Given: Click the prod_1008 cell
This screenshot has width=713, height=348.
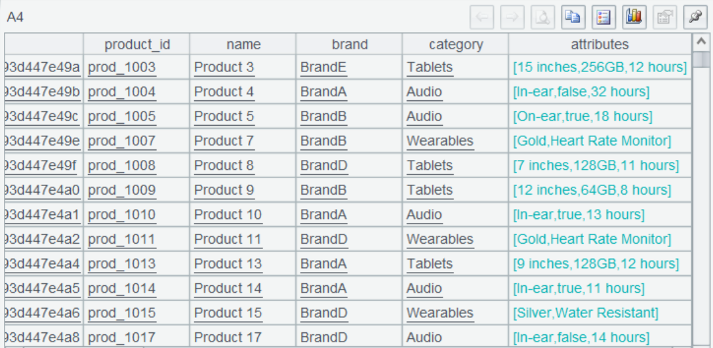Looking at the screenshot, I should 122,166.
